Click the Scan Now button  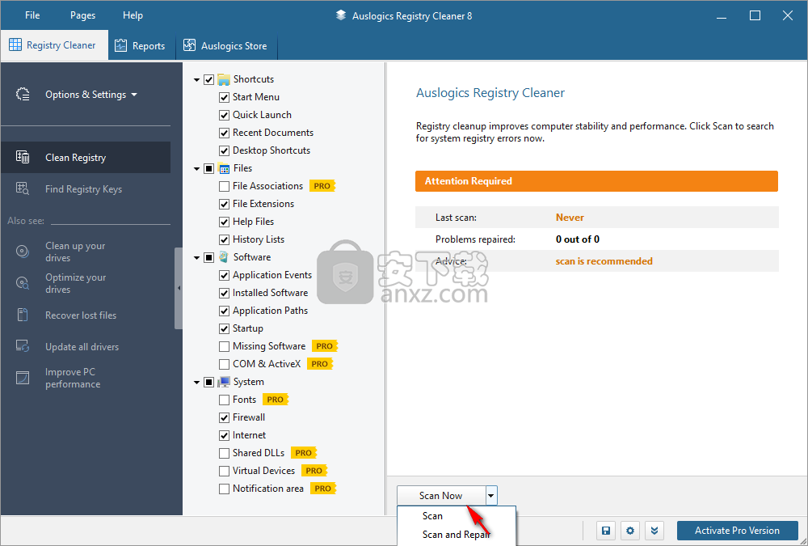[441, 496]
